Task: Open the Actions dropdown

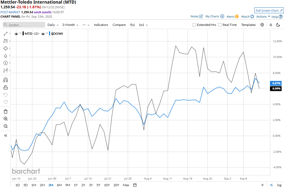Action: [263, 17]
